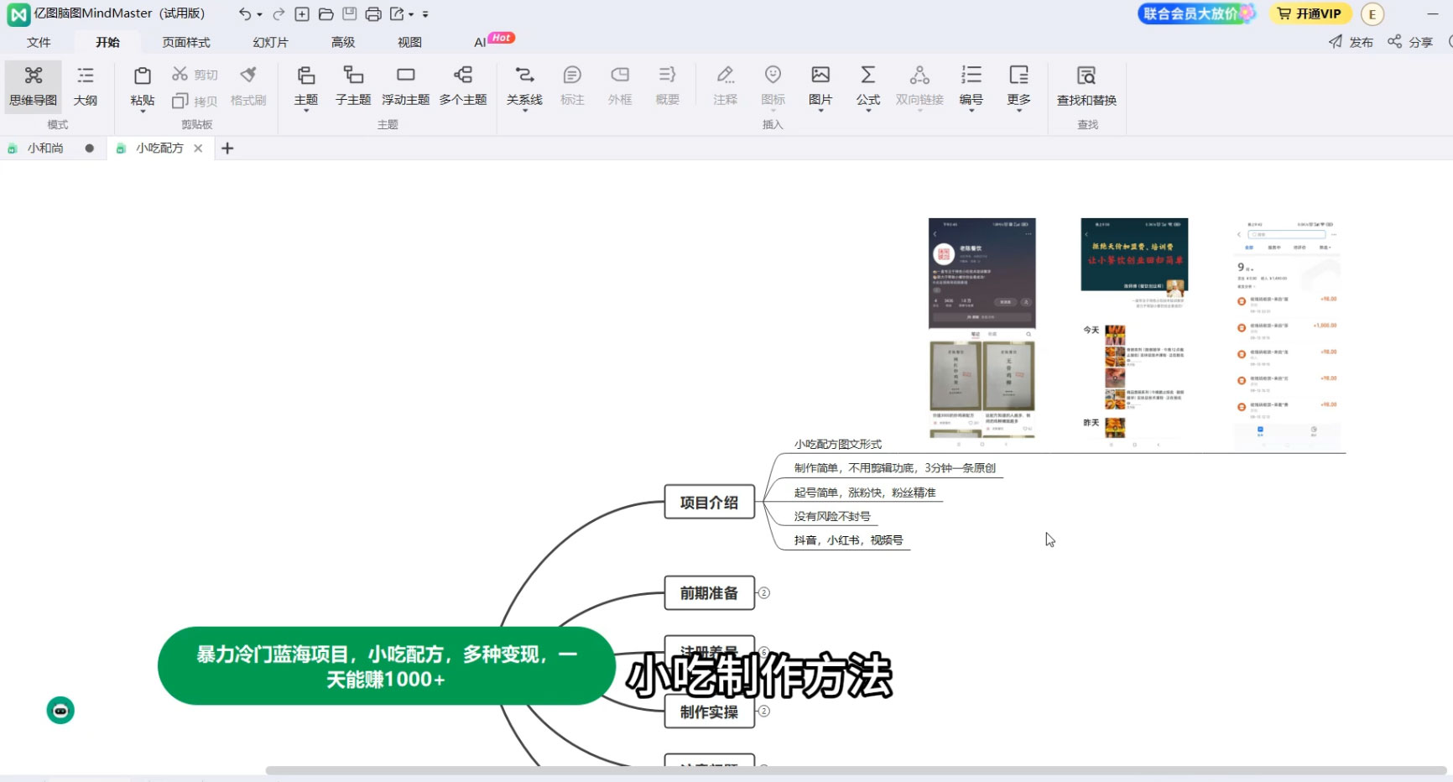Expand the 前期准备 node's collapsed children
Screen dimensions: 1453x782
[x=763, y=593]
